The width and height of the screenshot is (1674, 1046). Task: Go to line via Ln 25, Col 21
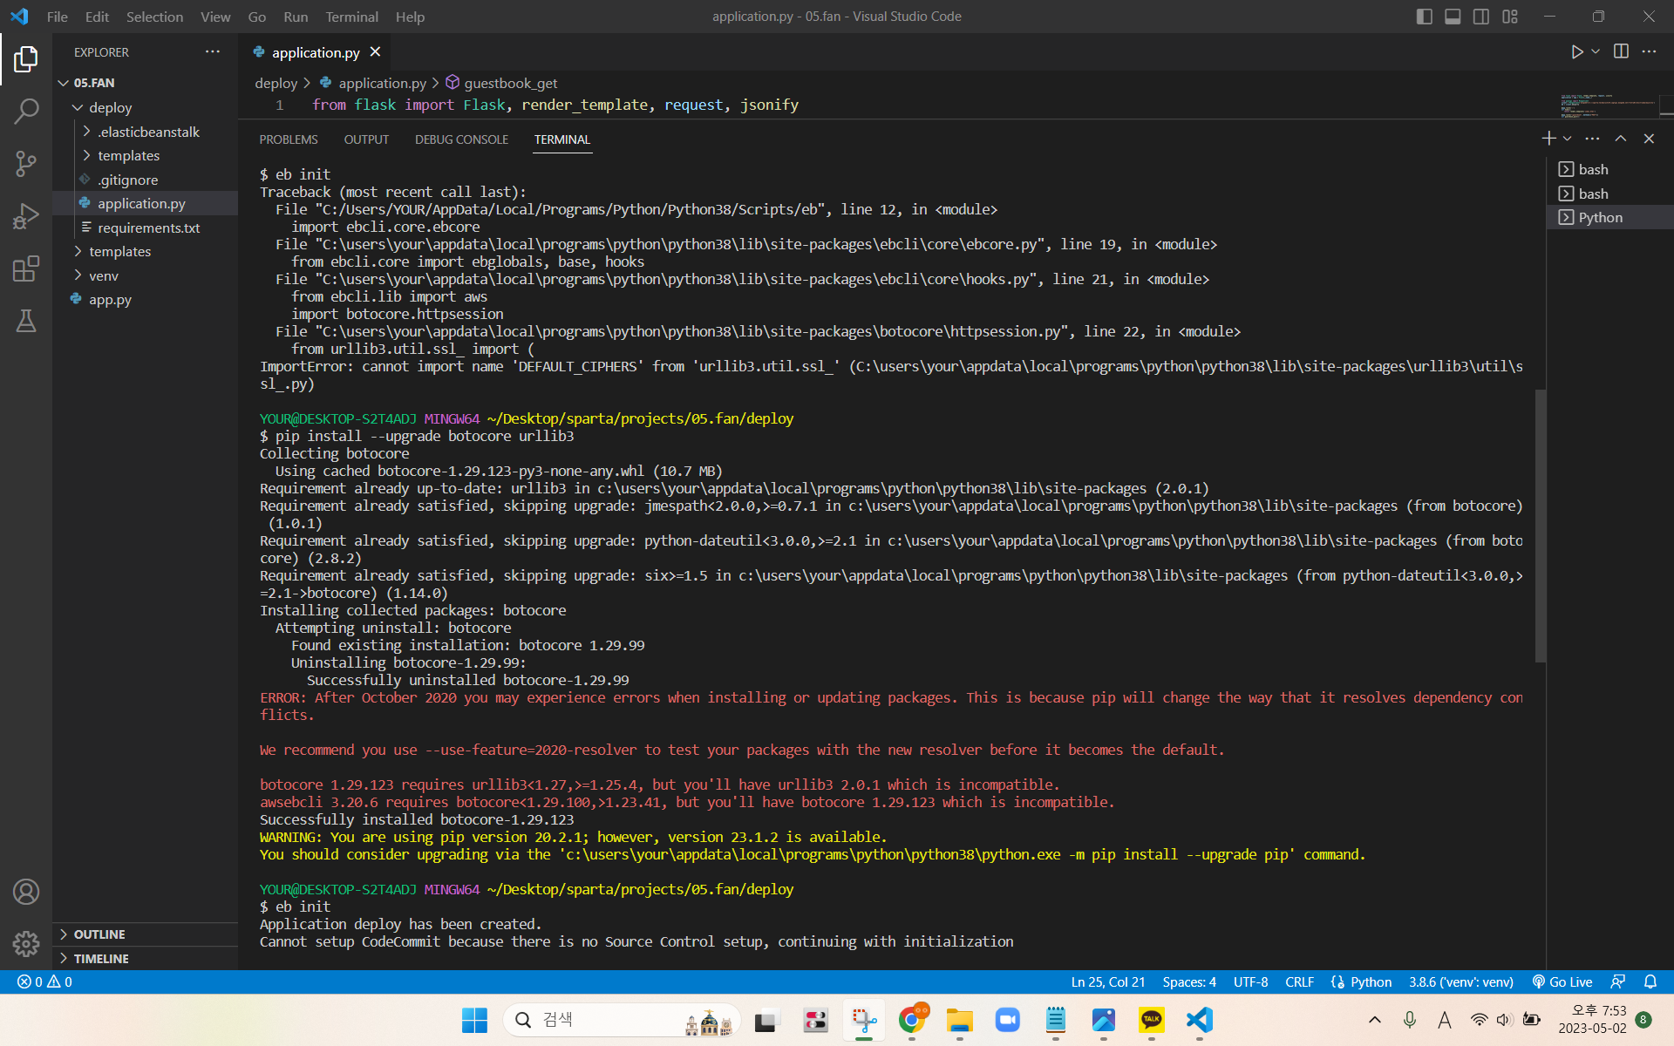pos(1108,981)
